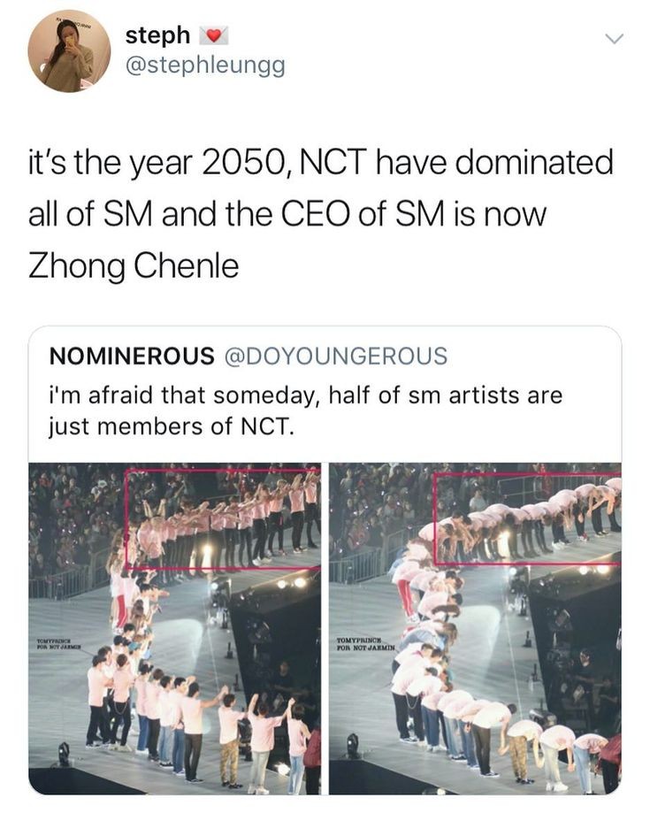Viewport: 650px width, 813px height.
Task: Click inside the red box in right photo
Action: 527,518
